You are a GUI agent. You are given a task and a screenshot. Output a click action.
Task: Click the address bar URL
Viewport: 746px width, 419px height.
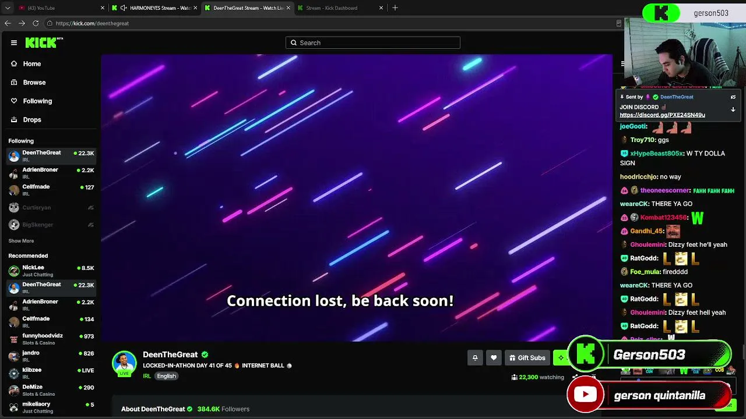[x=92, y=23]
